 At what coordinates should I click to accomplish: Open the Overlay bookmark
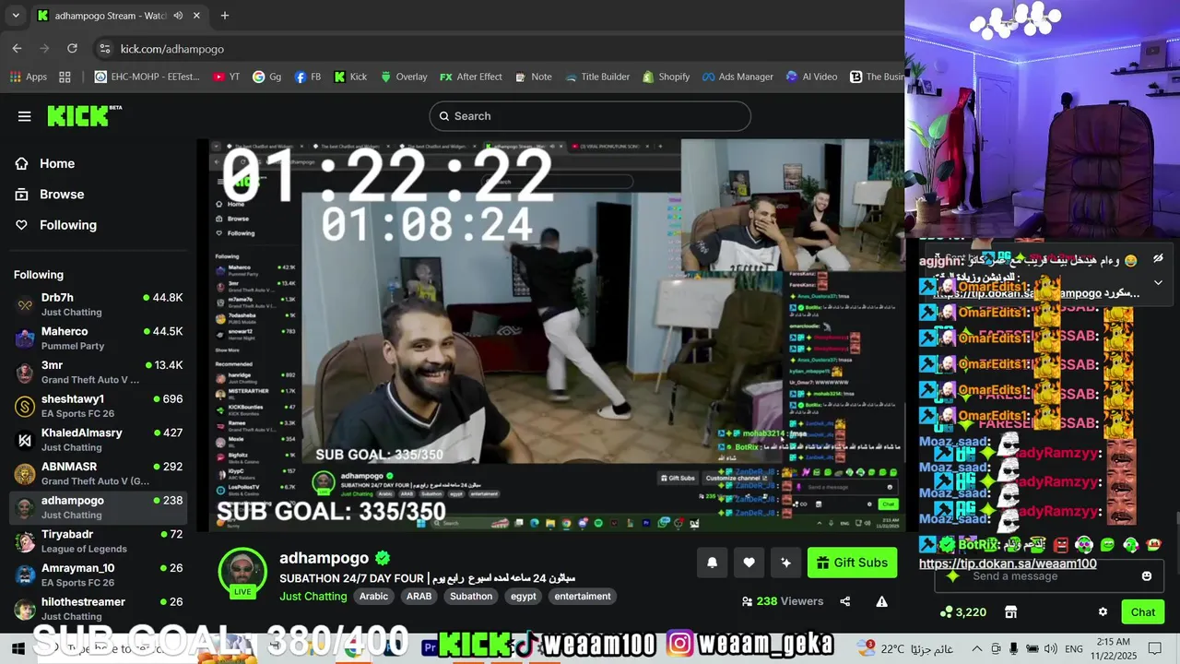[404, 77]
